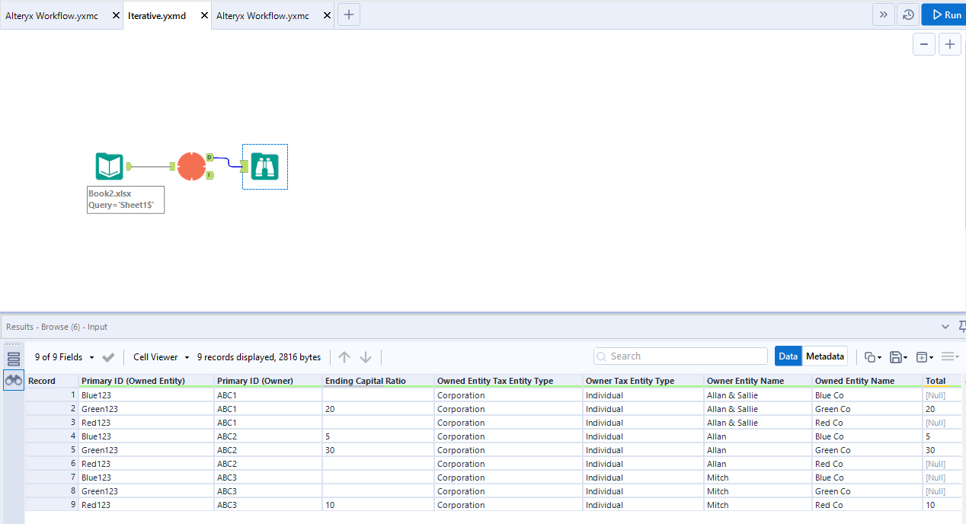The width and height of the screenshot is (966, 524).
Task: Switch to the Metadata view toggle
Action: [x=824, y=356]
